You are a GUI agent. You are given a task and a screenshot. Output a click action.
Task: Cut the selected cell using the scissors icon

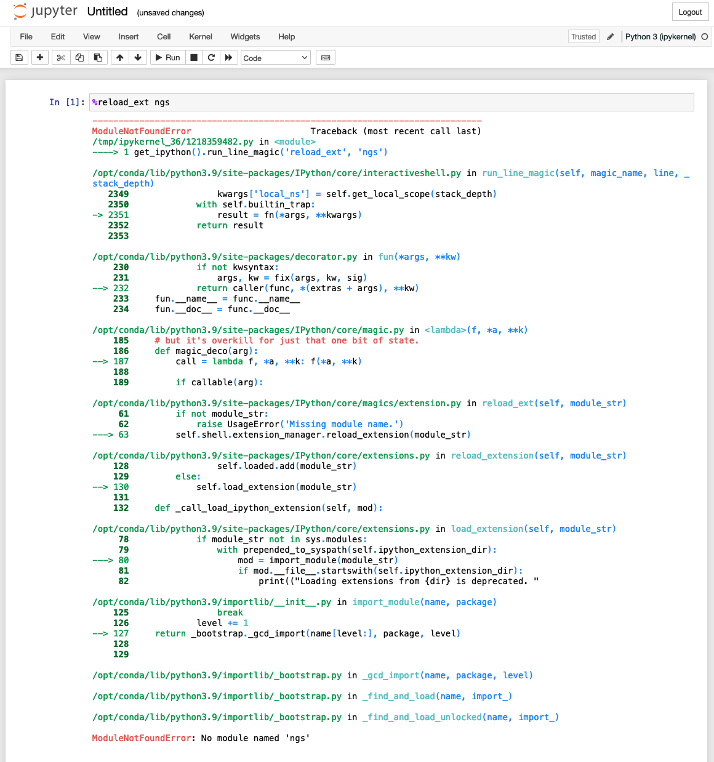tap(60, 57)
